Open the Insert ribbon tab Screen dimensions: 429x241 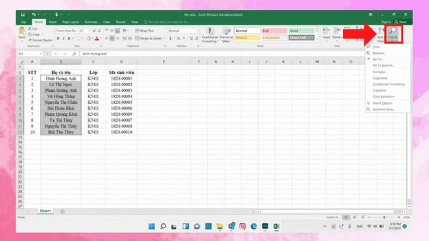coord(53,22)
